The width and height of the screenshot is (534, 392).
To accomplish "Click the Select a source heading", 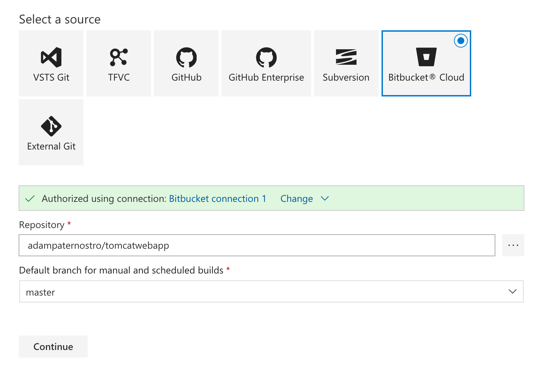I will (60, 19).
